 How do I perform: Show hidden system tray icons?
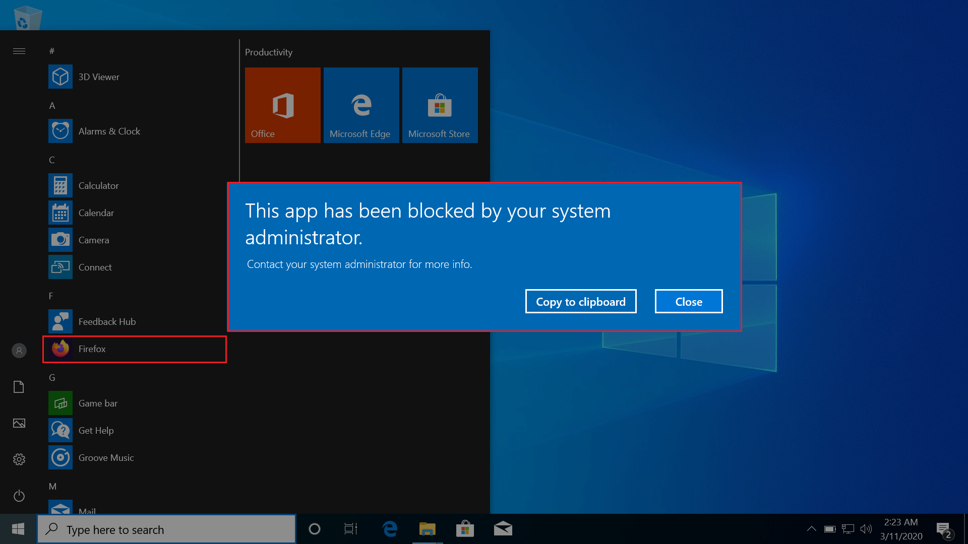pyautogui.click(x=811, y=529)
